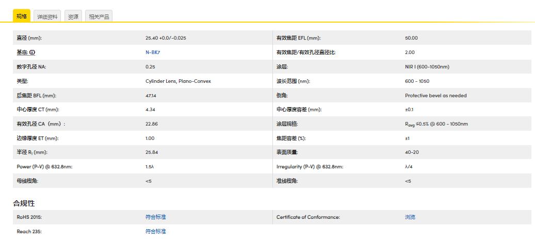
Task: Select the coating value NIR I (600-1050nm)
Action: click(x=427, y=67)
